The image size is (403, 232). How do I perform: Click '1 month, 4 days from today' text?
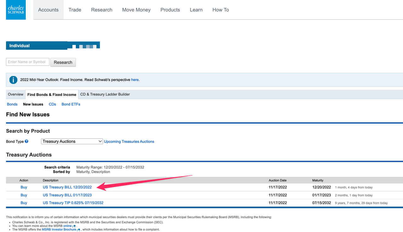(354, 187)
